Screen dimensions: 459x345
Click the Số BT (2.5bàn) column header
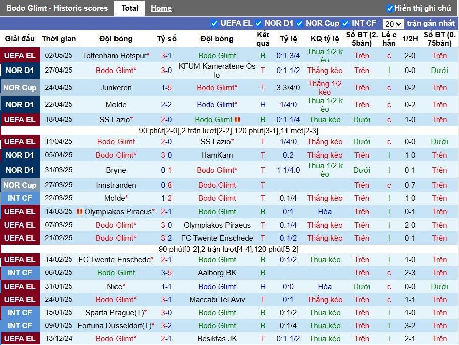click(362, 39)
